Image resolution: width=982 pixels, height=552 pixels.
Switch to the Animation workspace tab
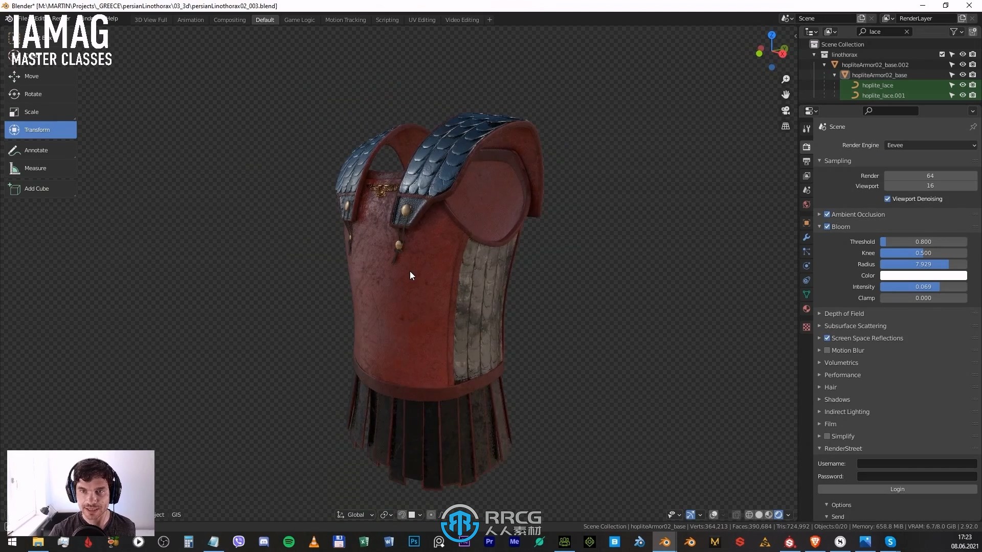click(x=190, y=20)
